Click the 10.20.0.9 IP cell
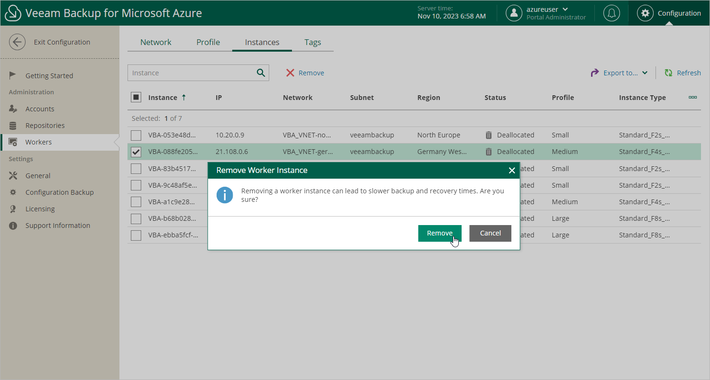Viewport: 710px width, 380px height. tap(230, 135)
